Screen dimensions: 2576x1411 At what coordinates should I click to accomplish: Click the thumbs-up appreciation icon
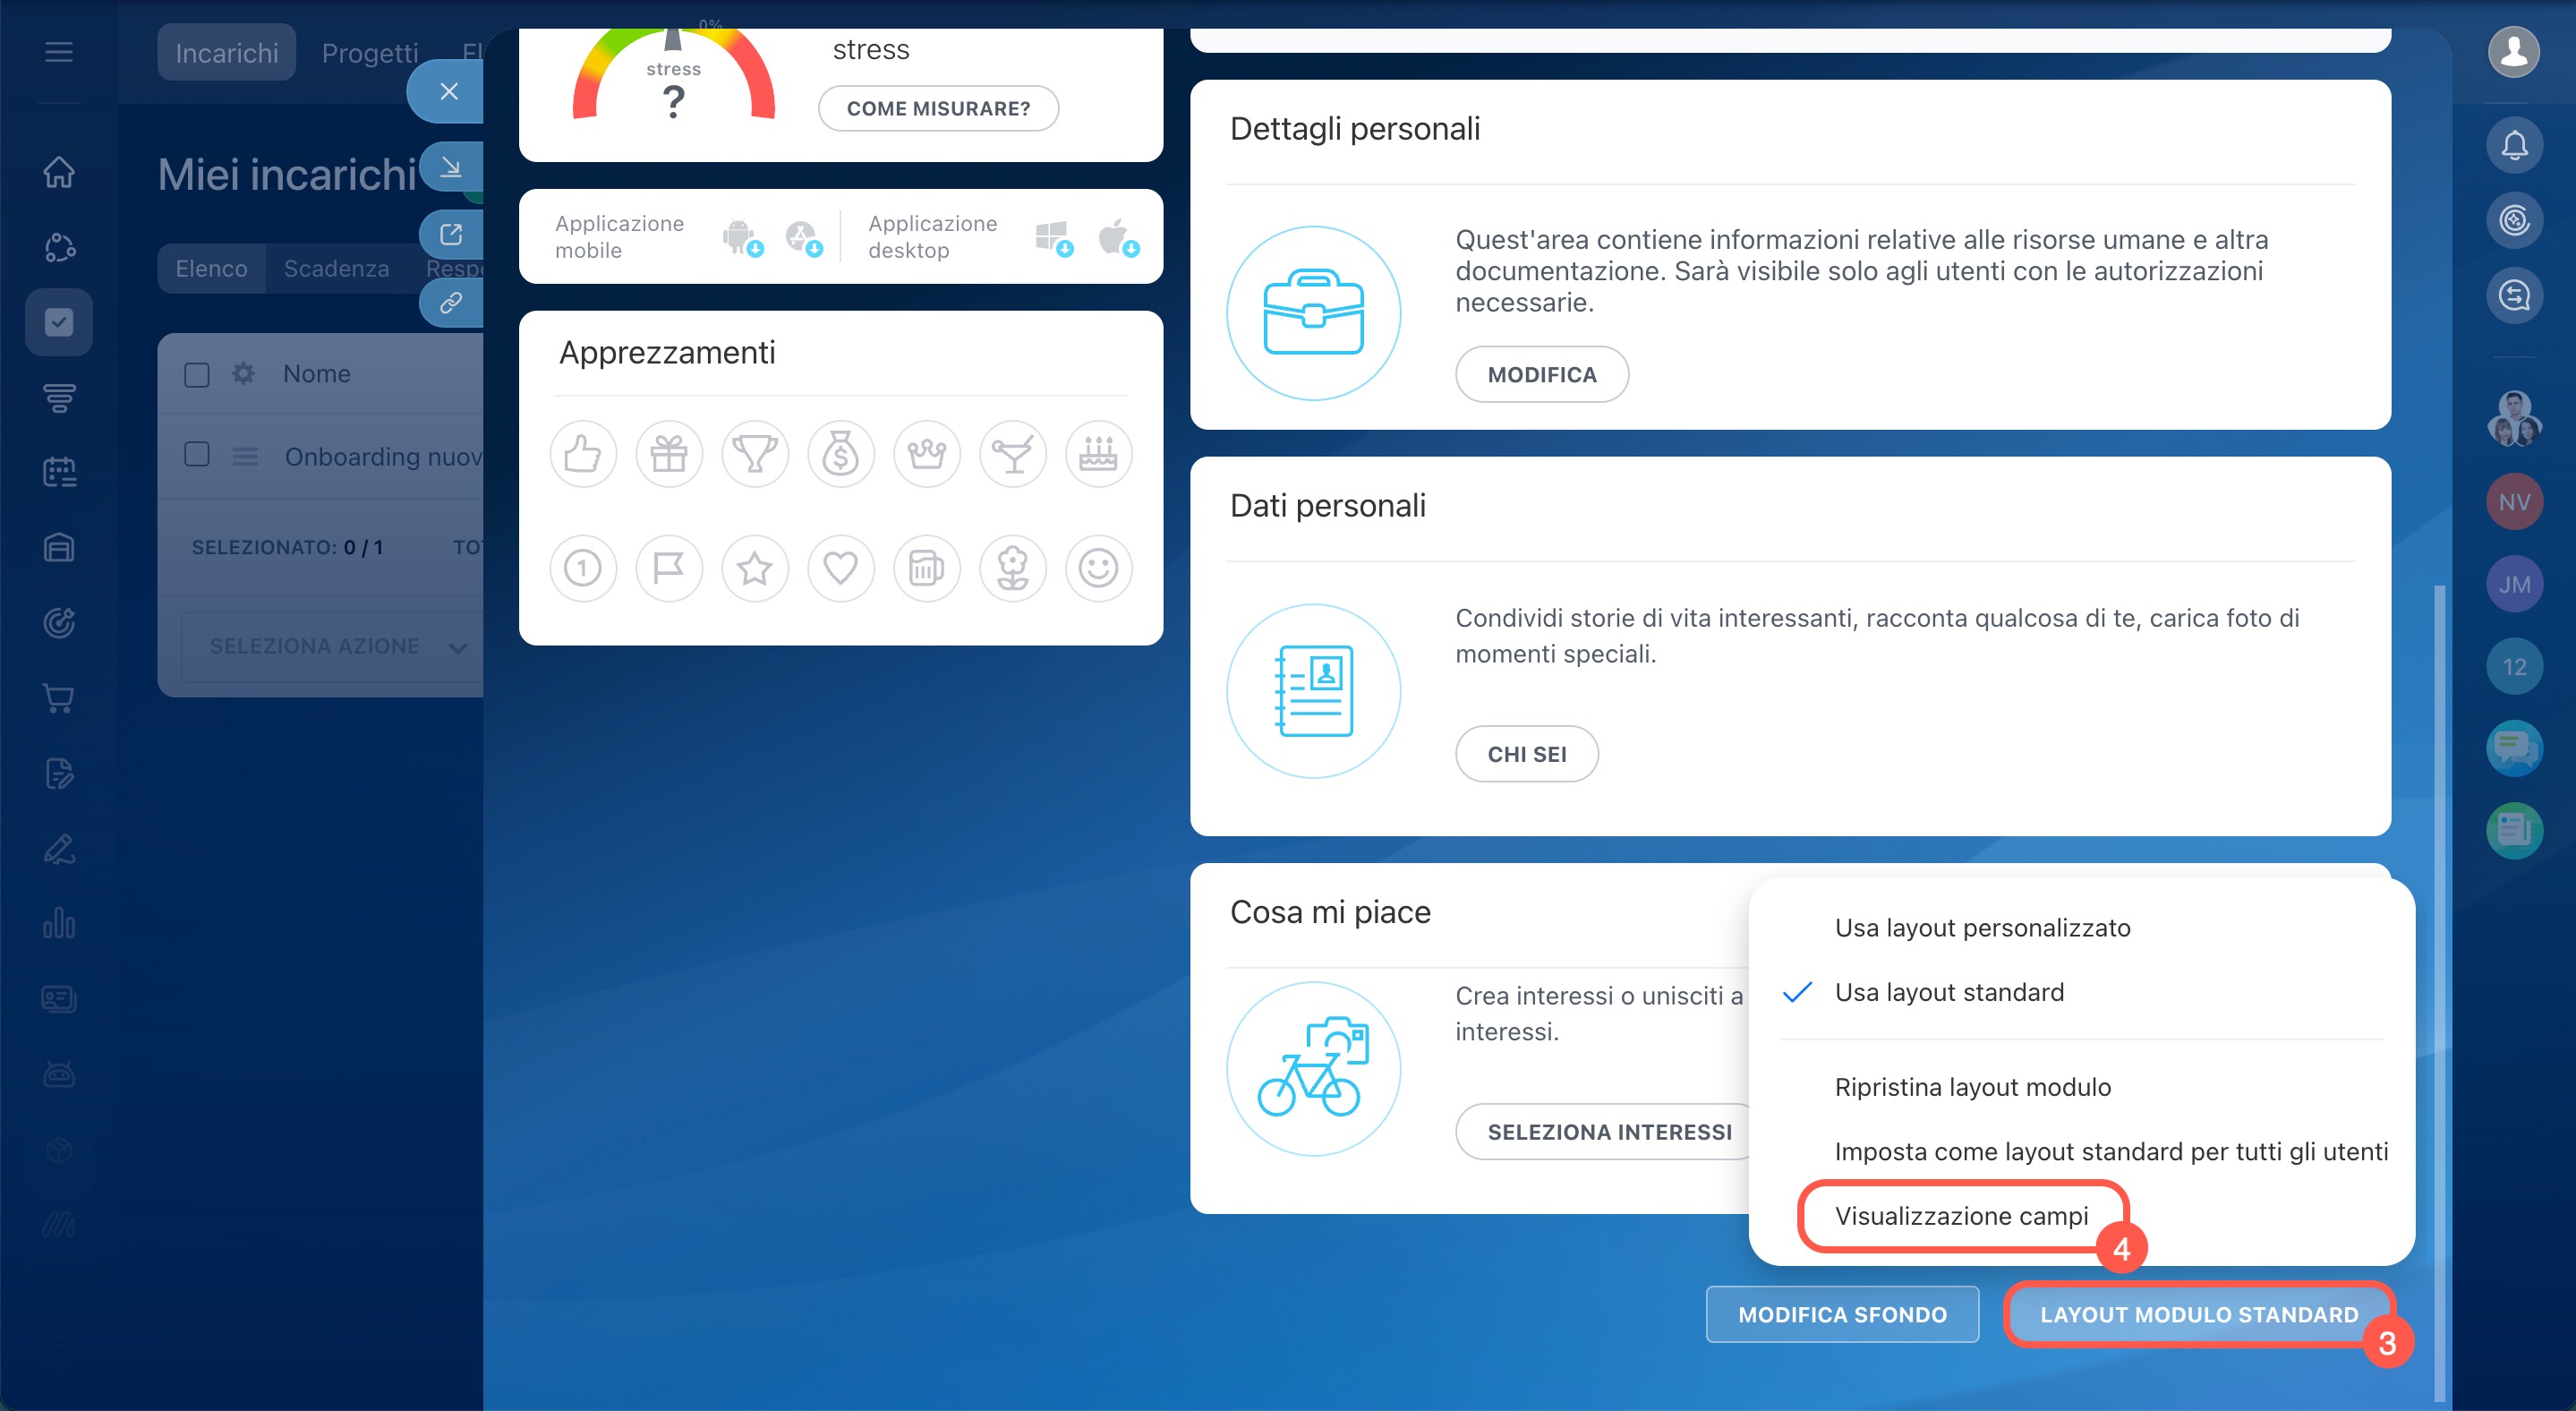coord(582,455)
